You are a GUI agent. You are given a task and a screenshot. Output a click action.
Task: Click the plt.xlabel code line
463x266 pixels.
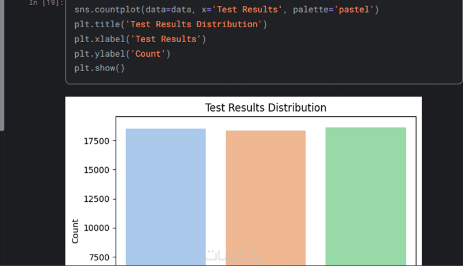pos(140,39)
